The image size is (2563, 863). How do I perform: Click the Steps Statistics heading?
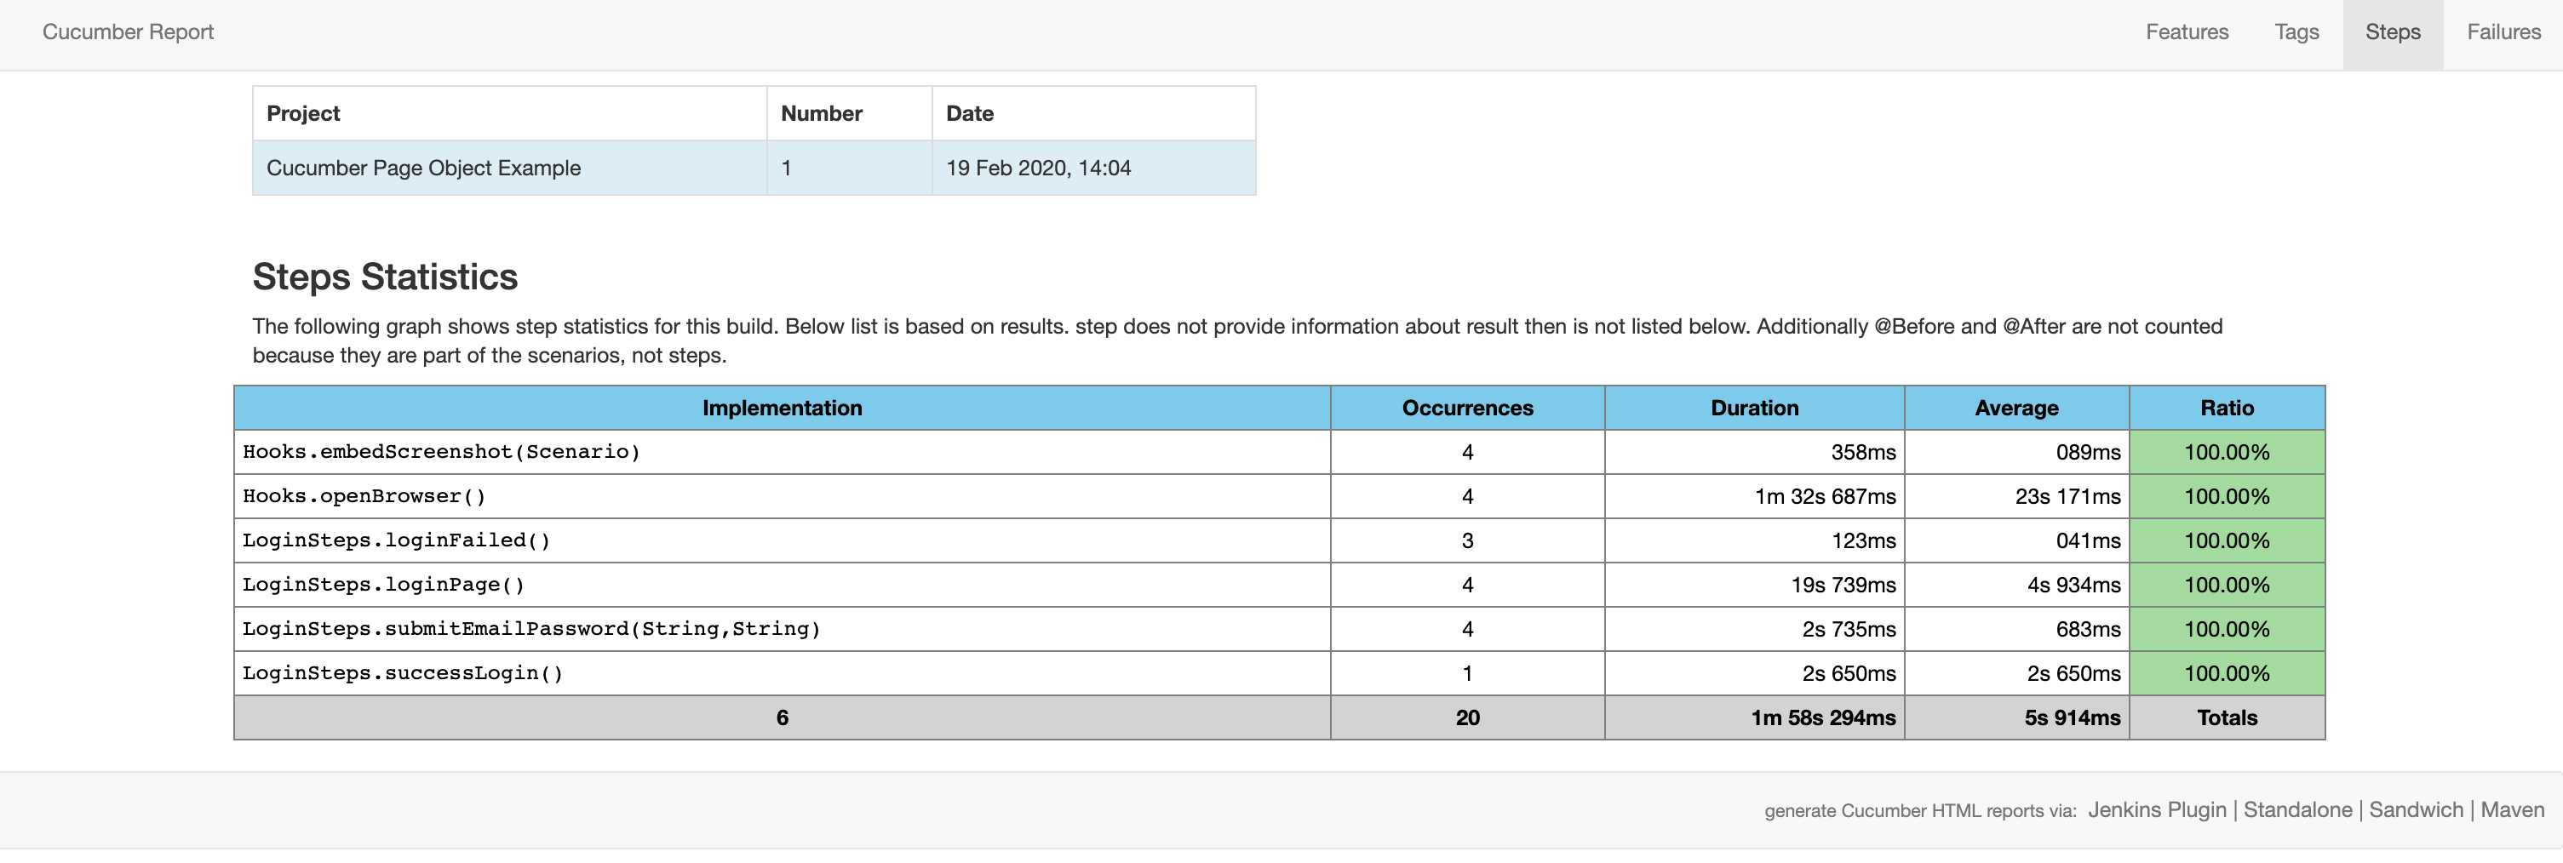point(385,277)
